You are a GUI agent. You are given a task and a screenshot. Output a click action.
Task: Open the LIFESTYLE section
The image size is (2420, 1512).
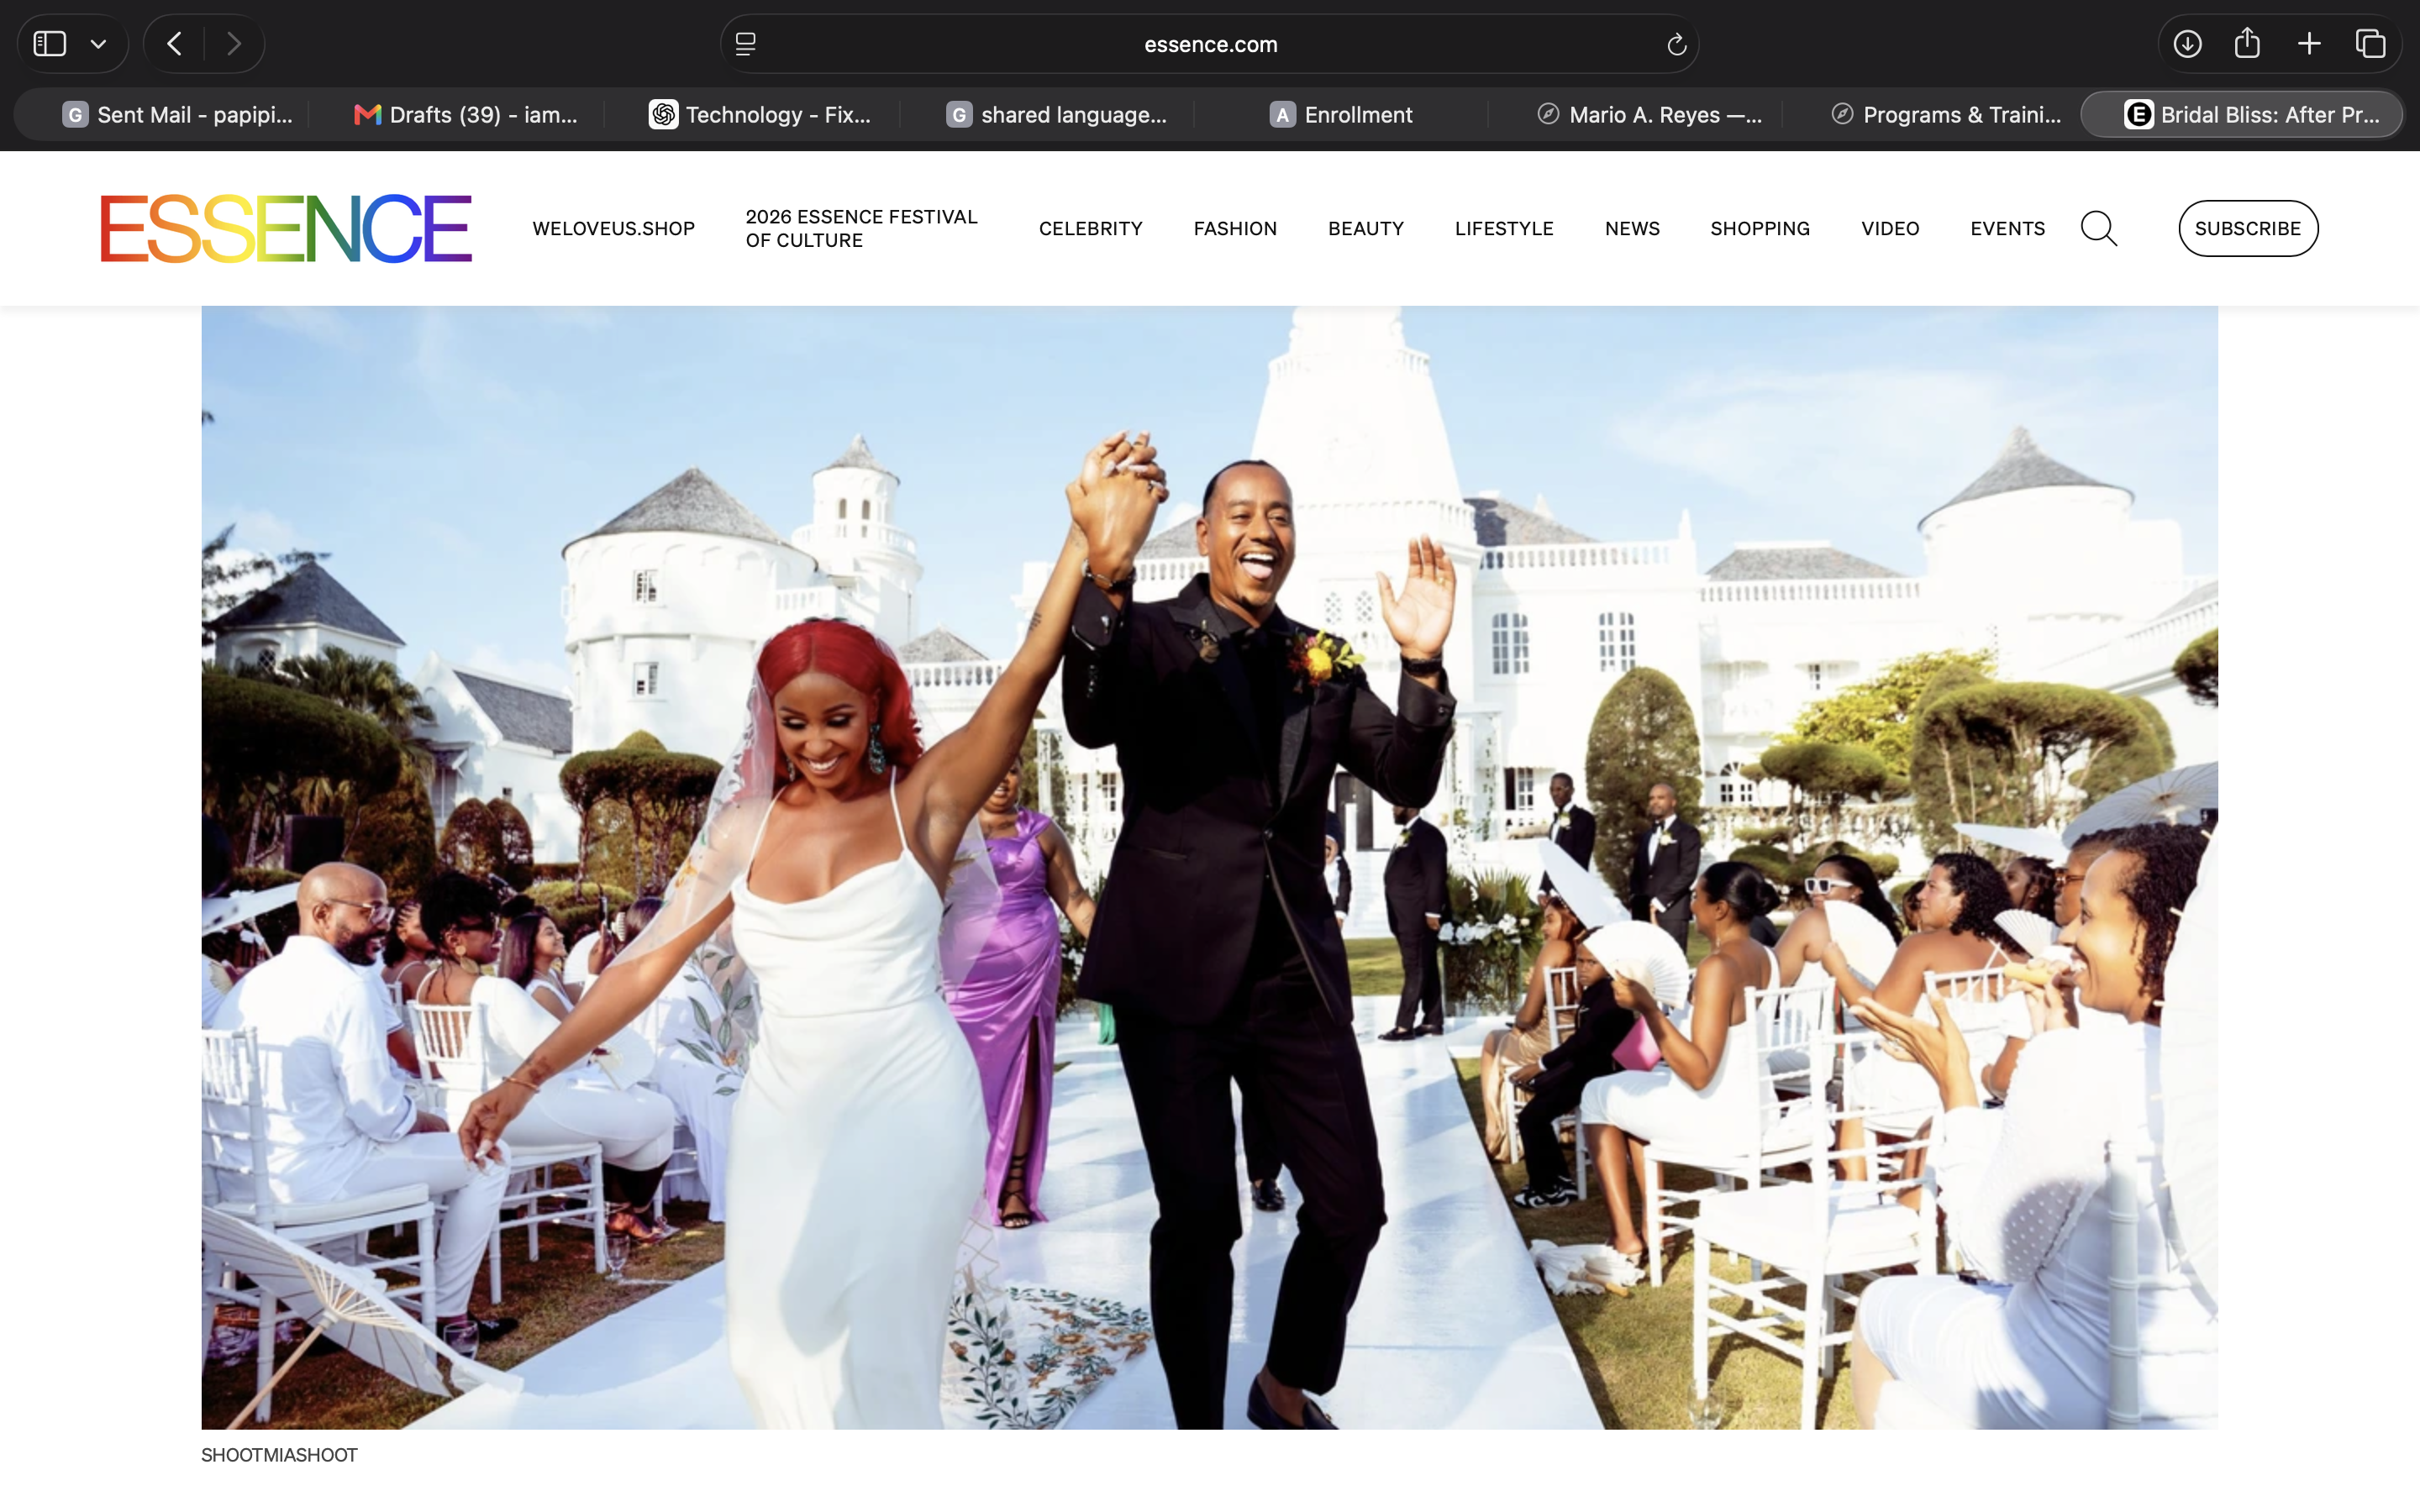pyautogui.click(x=1504, y=229)
